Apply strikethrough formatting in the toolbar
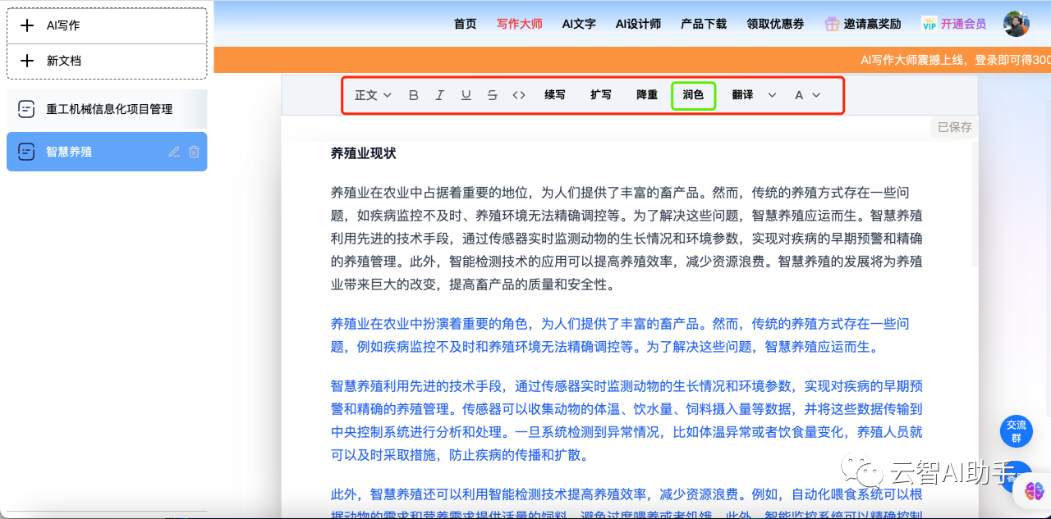Screen dimensions: 1051x519 pyautogui.click(x=492, y=94)
